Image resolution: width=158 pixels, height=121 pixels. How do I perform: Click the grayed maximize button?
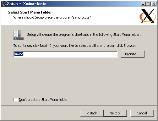tap(148, 4)
